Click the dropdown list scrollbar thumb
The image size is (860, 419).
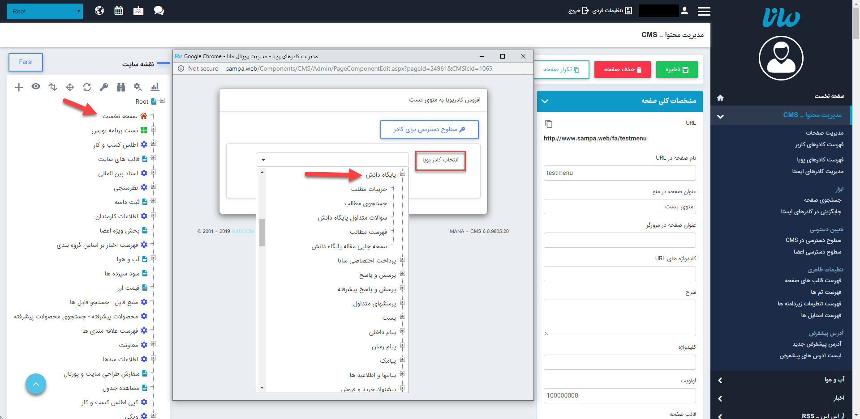[262, 233]
